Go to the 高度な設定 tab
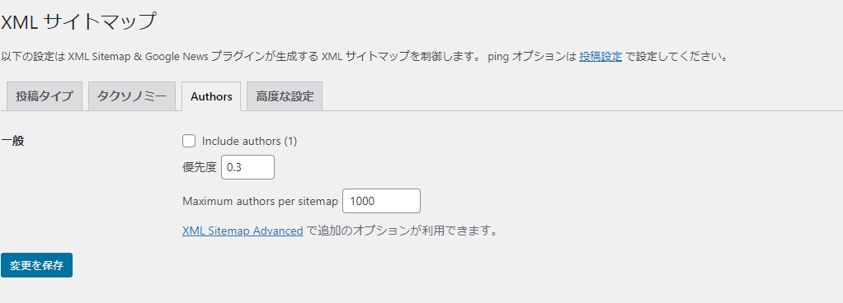The image size is (843, 303). (x=285, y=96)
